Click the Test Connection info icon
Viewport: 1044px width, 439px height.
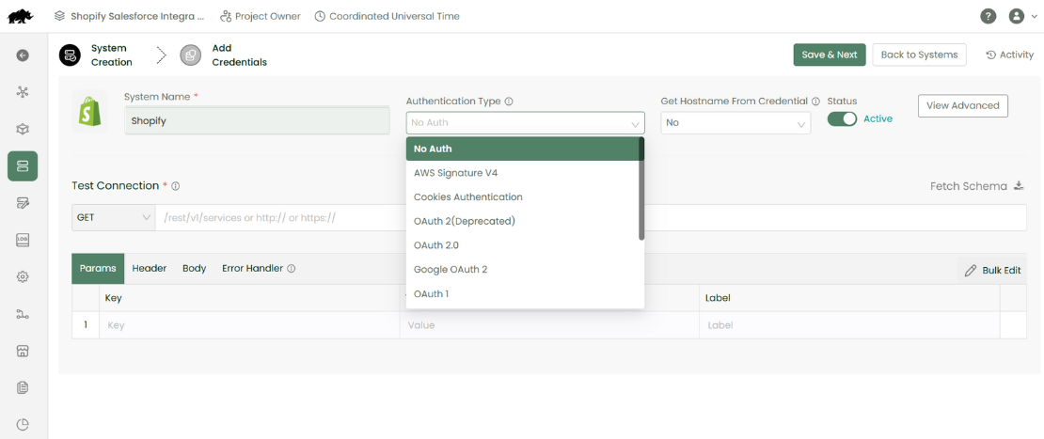(176, 186)
